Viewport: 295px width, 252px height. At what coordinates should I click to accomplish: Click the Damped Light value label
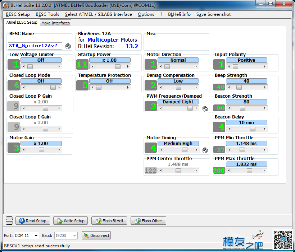coord(178,102)
